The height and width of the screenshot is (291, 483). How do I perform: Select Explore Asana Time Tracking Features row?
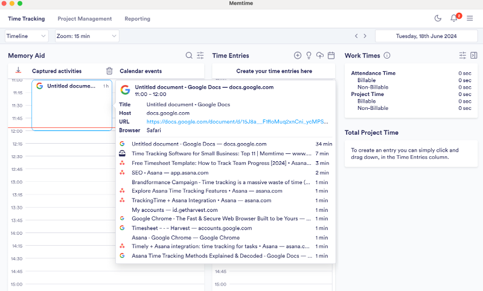(x=226, y=191)
